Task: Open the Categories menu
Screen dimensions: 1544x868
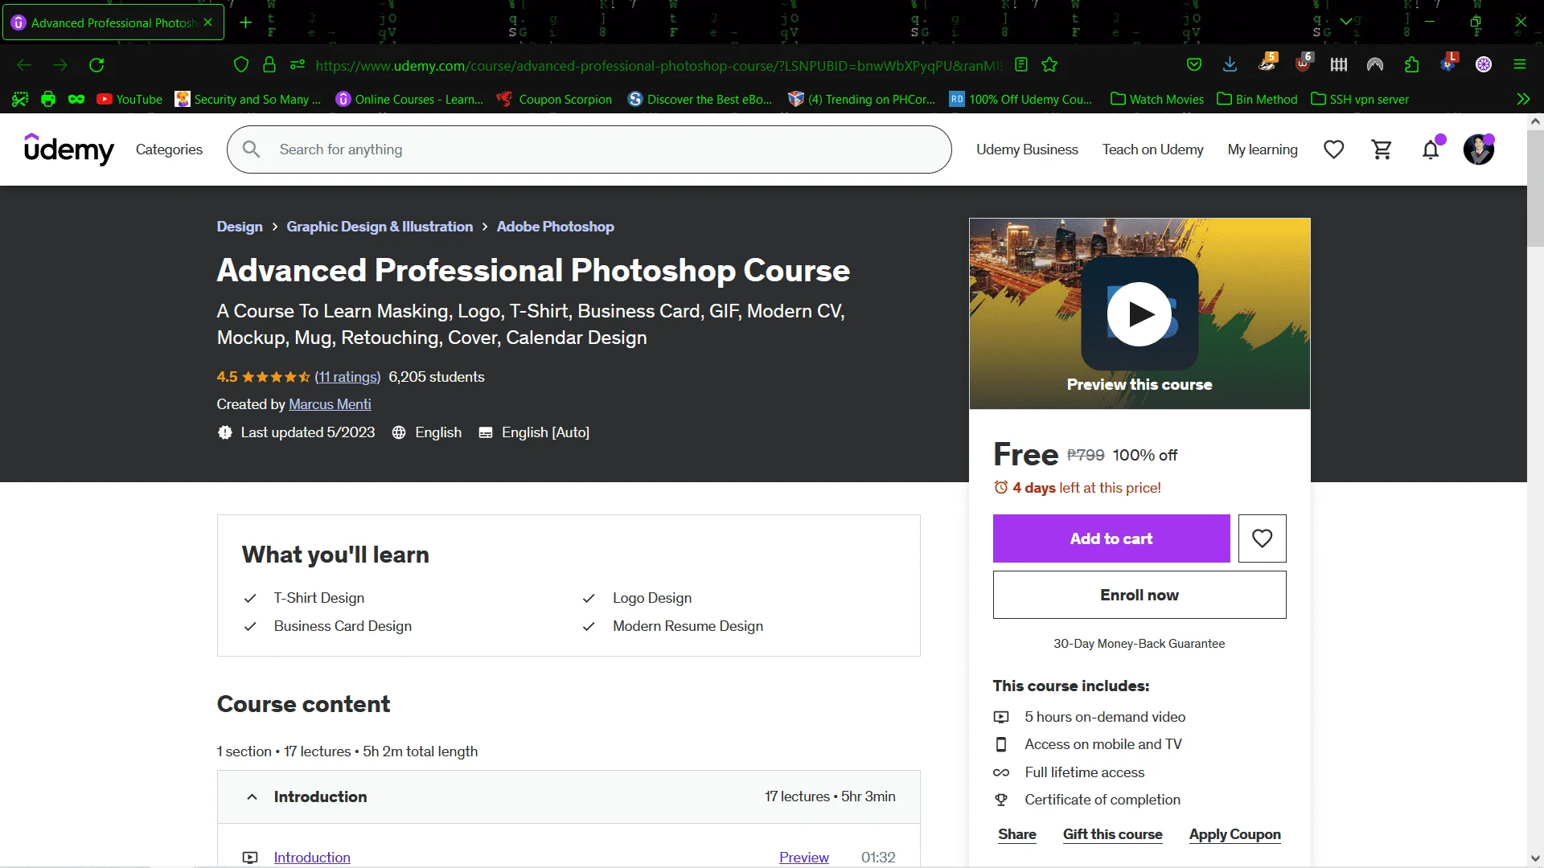Action: [x=169, y=149]
